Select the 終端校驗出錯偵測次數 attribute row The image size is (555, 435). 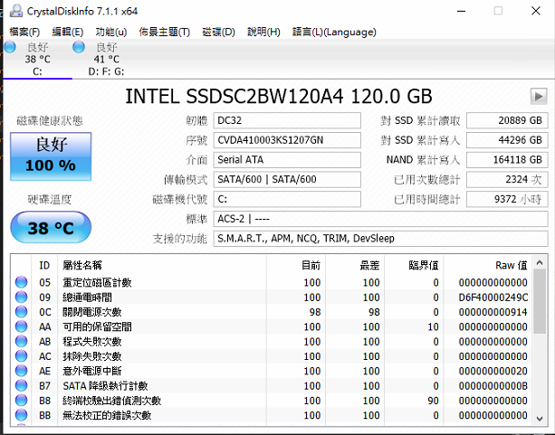point(272,401)
